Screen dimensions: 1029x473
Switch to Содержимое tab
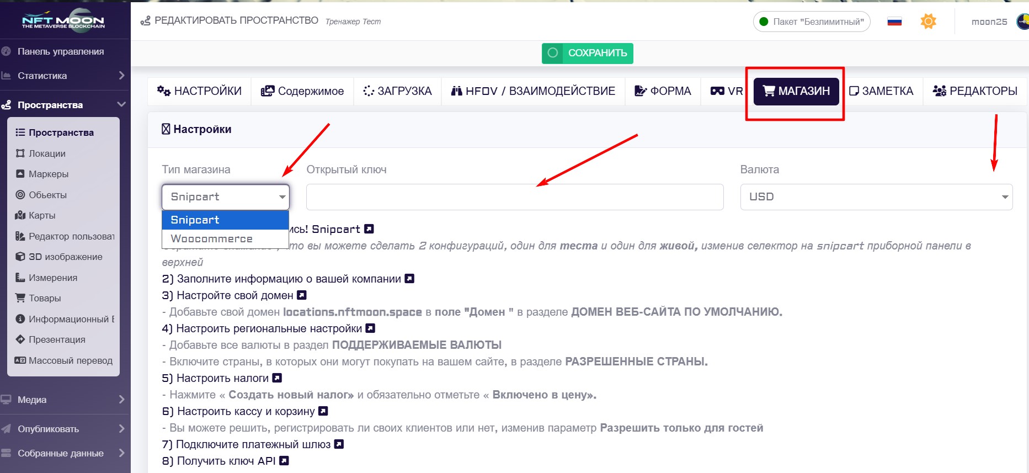(x=302, y=91)
